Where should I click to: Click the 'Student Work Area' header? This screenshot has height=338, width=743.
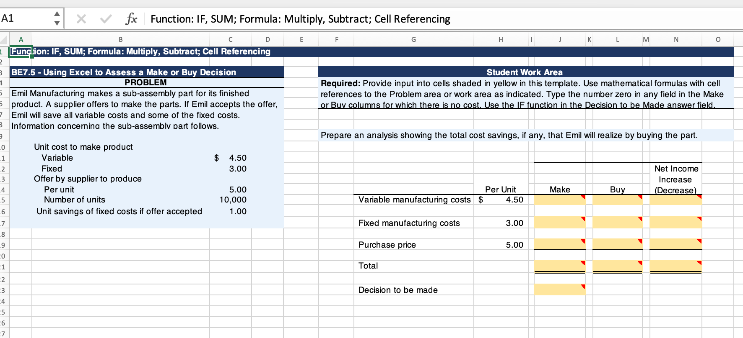(x=526, y=72)
